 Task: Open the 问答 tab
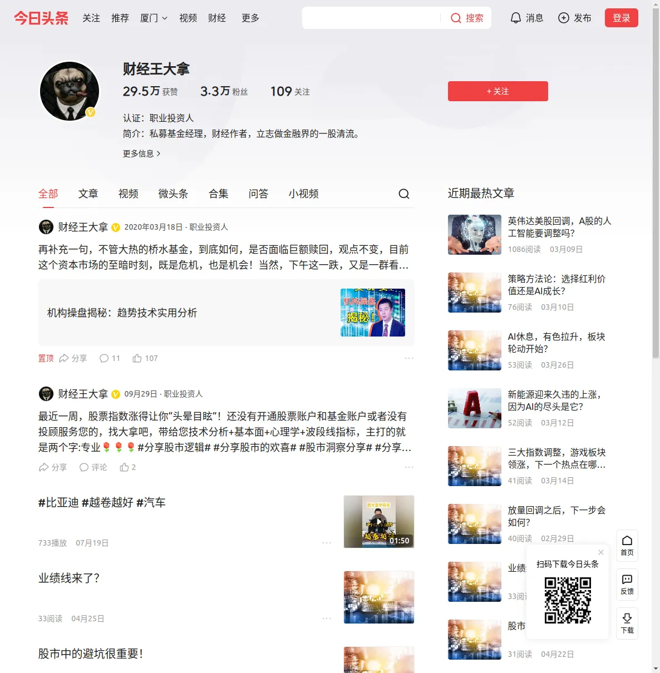point(259,194)
